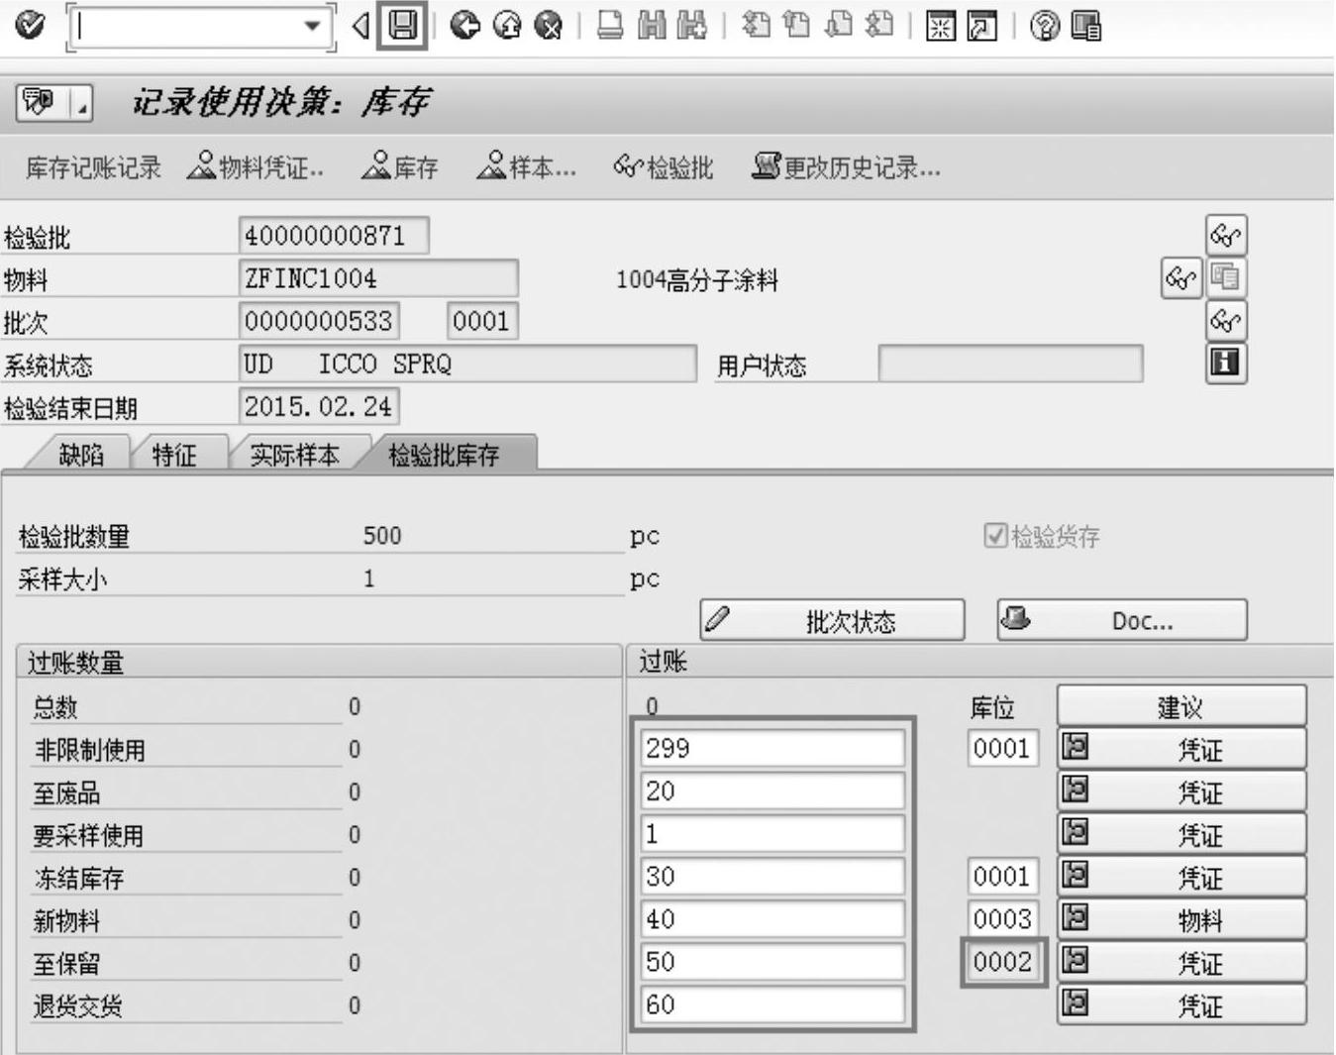Toggle the 检验货存 checkbox
Viewport: 1336px width, 1055px height.
(x=995, y=536)
